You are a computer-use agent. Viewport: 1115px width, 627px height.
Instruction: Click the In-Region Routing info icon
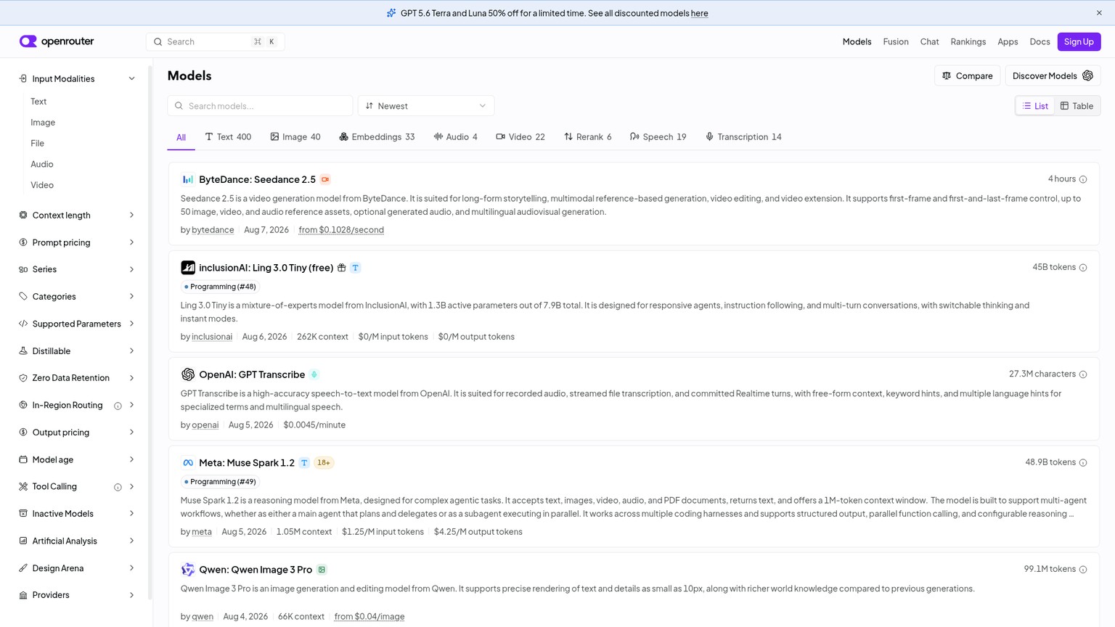coord(118,406)
